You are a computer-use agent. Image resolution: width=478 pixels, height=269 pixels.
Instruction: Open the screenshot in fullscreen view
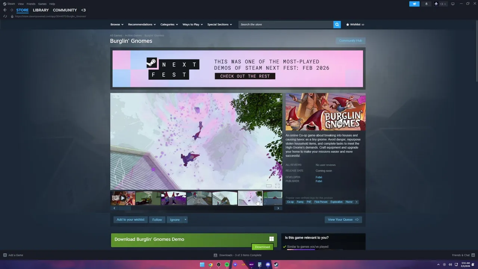tap(277, 186)
